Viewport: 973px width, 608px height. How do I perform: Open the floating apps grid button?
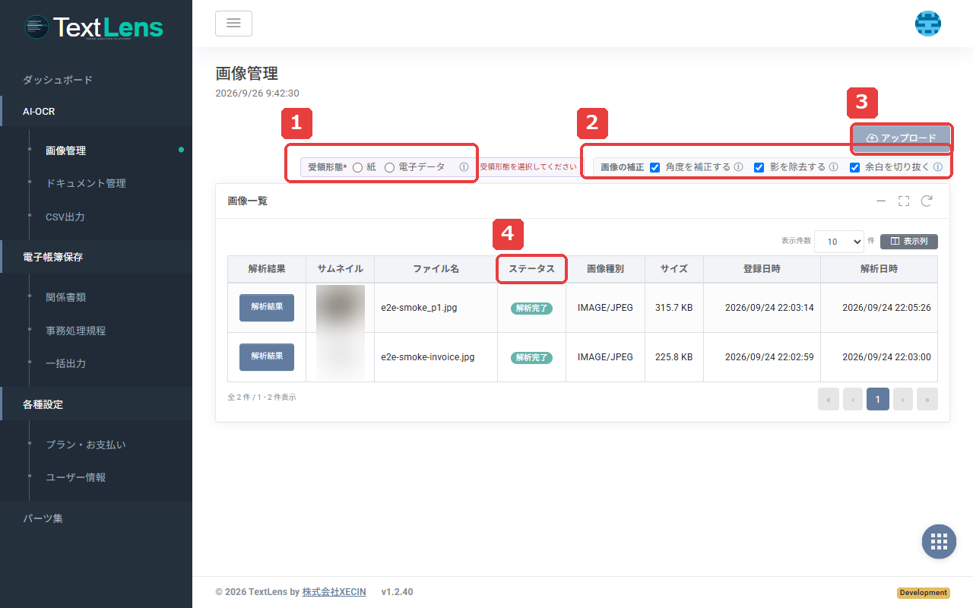click(x=939, y=542)
